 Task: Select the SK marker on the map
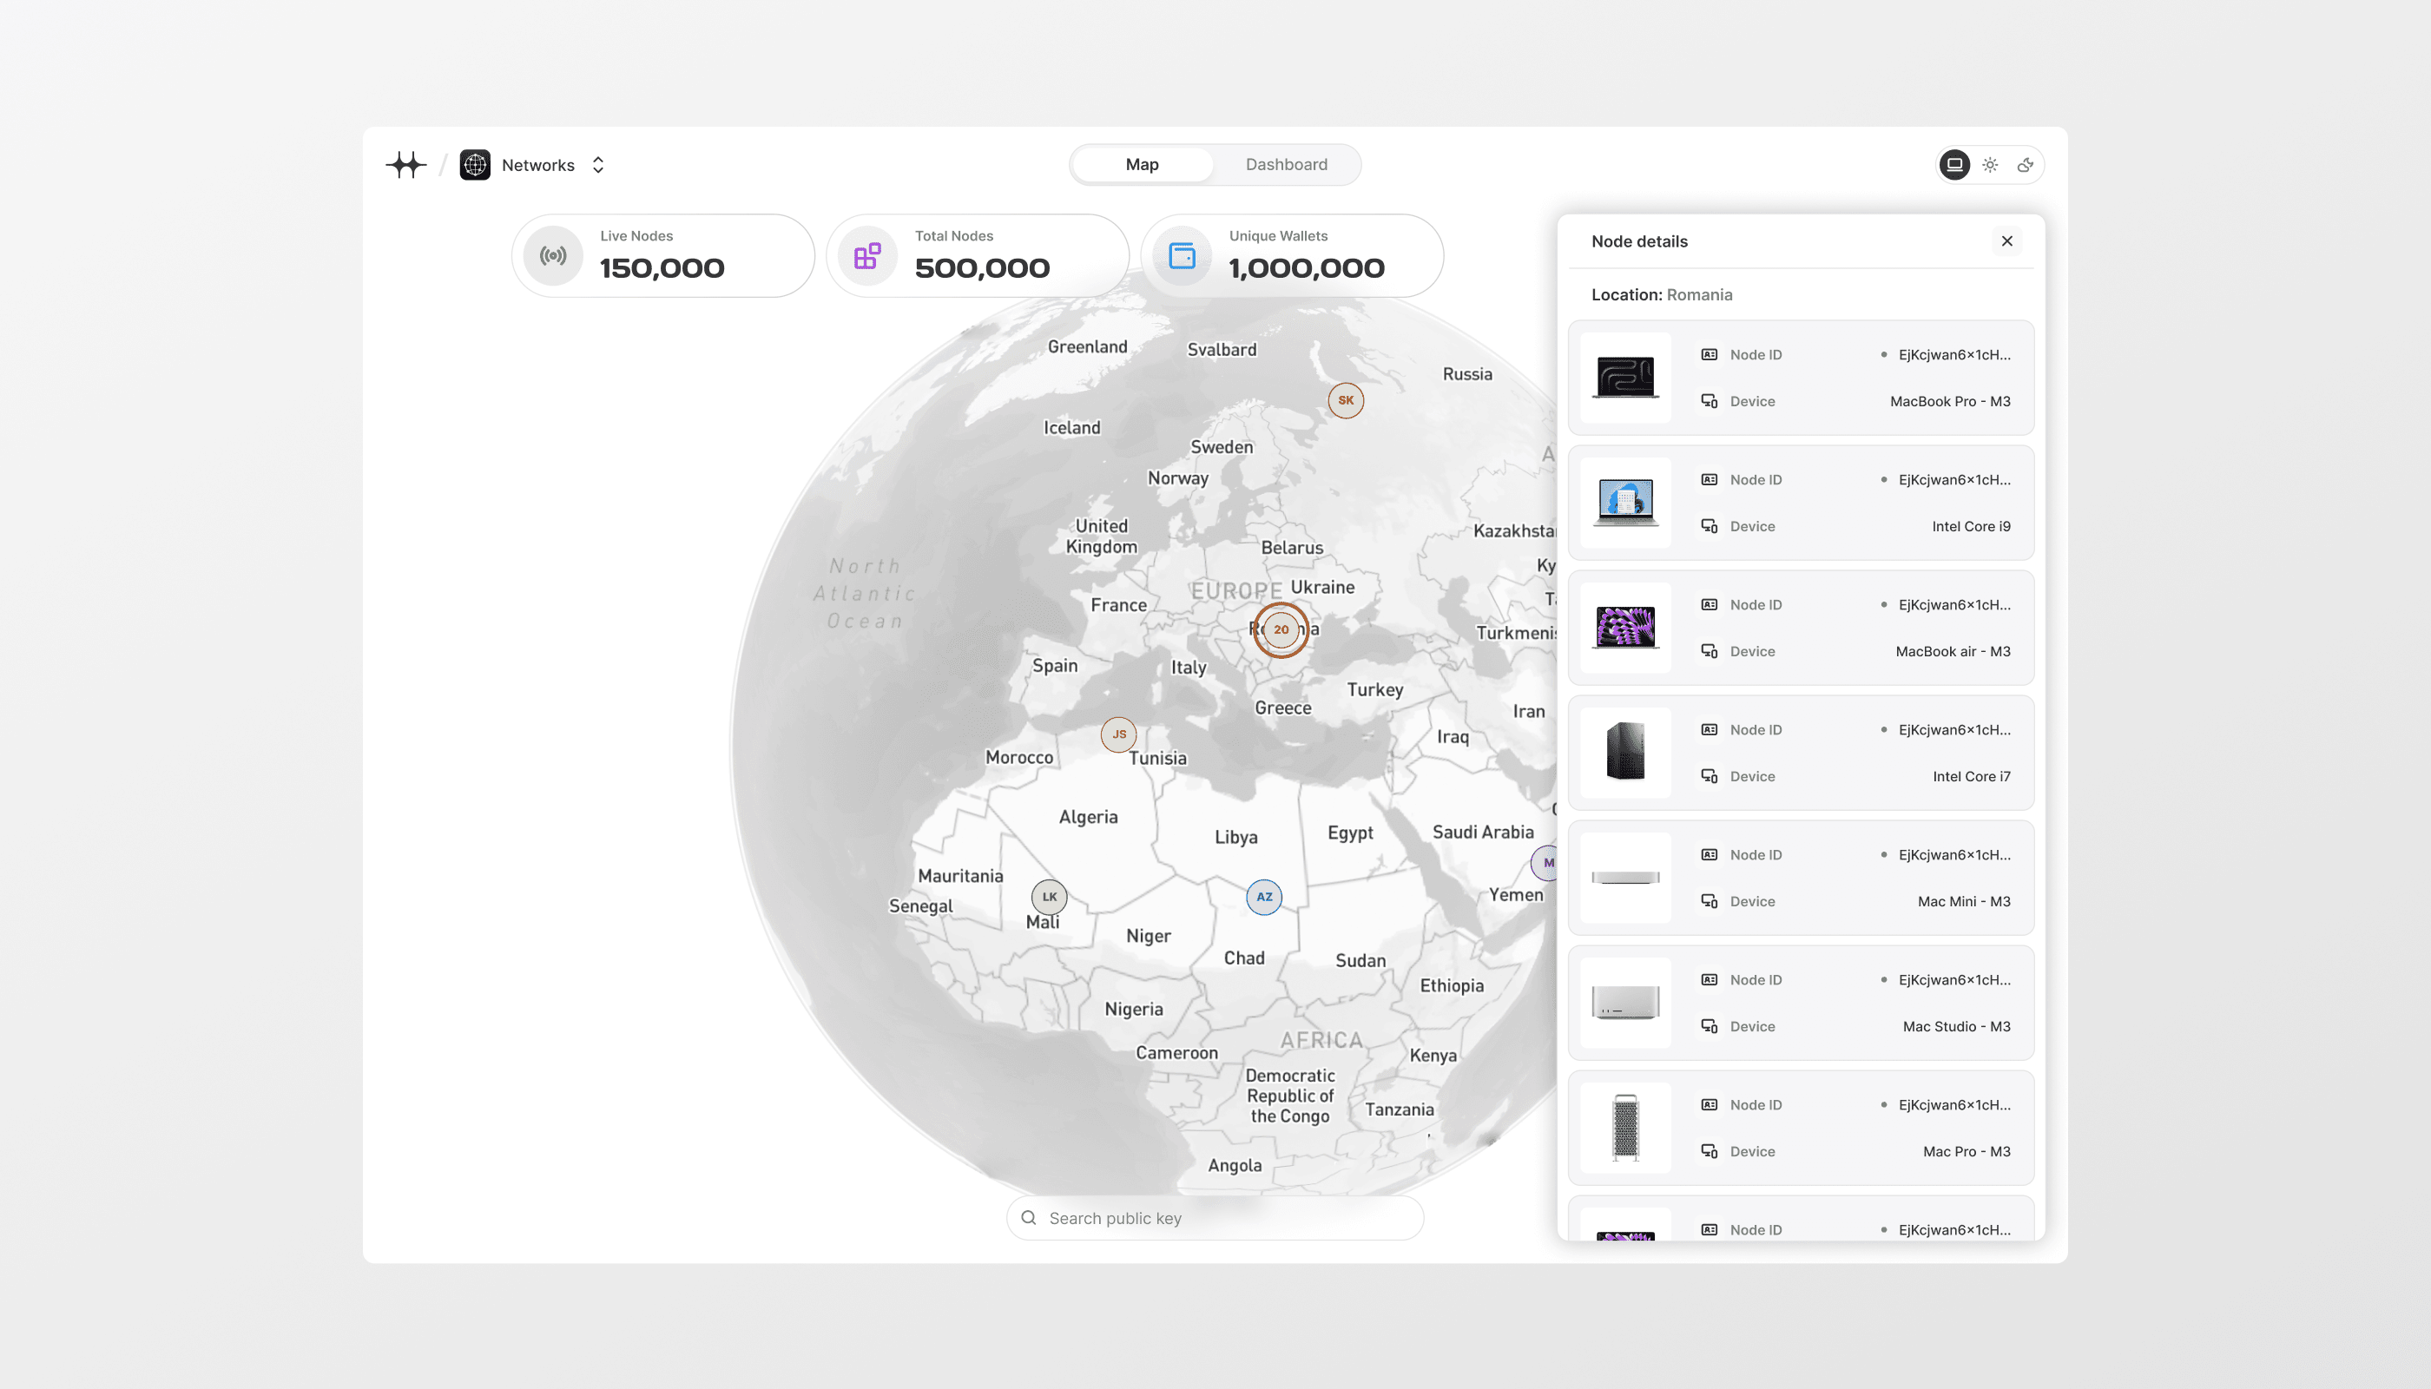tap(1347, 401)
